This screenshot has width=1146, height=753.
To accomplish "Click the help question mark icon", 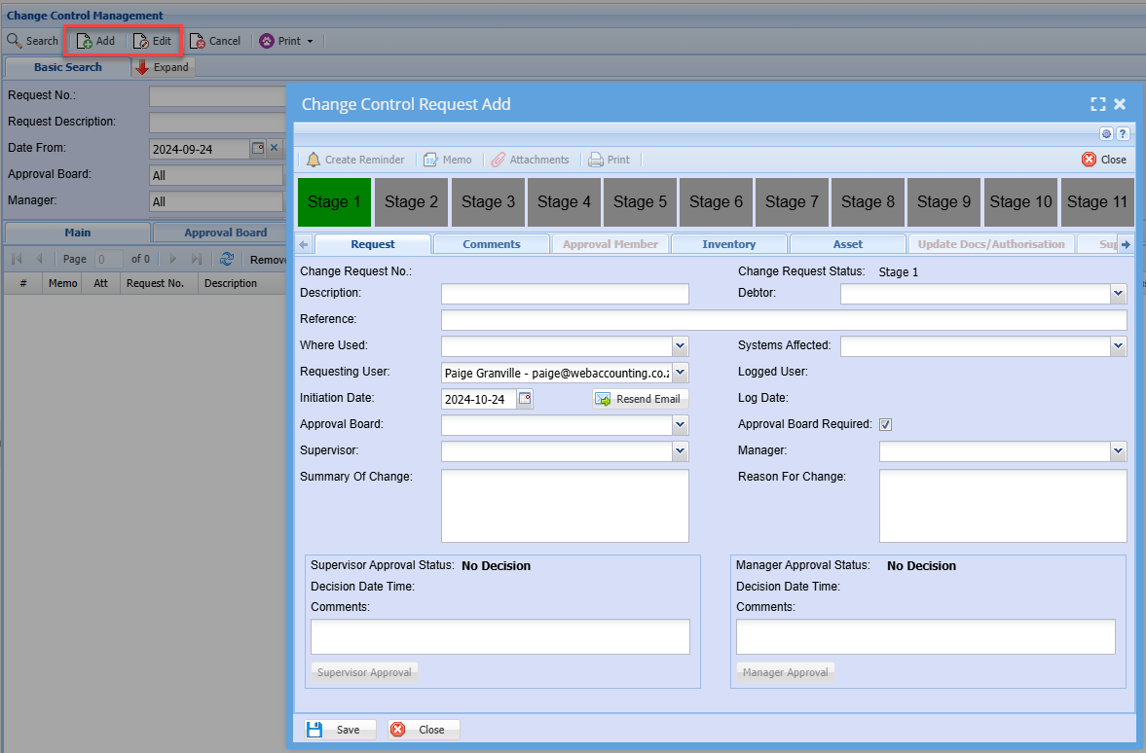I will coord(1122,134).
